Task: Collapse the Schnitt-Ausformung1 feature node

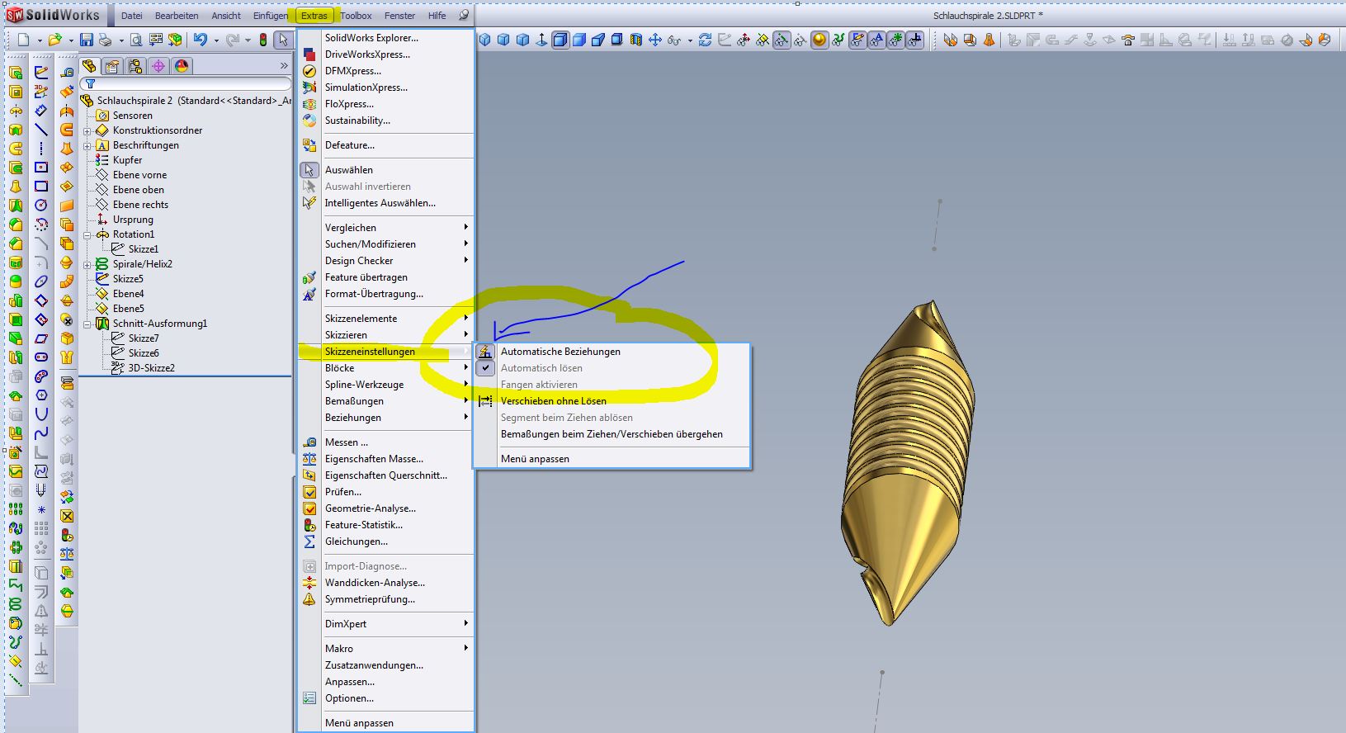Action: tap(87, 324)
